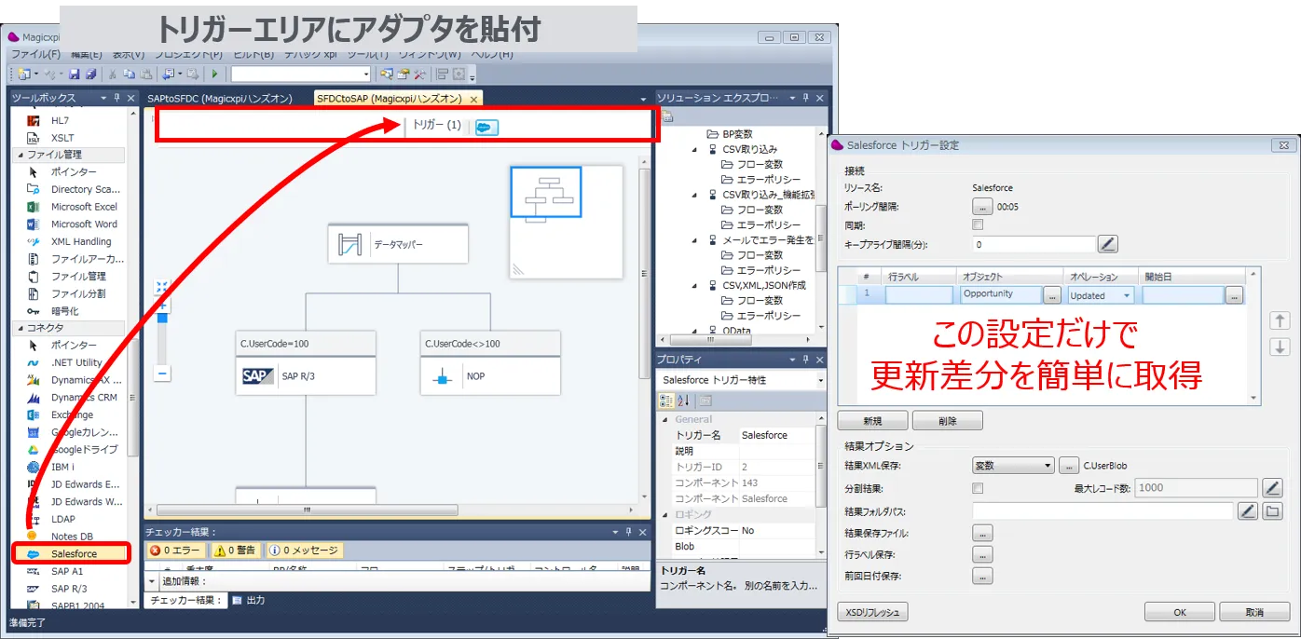Click the 新規 button
This screenshot has height=639, width=1301.
[872, 421]
